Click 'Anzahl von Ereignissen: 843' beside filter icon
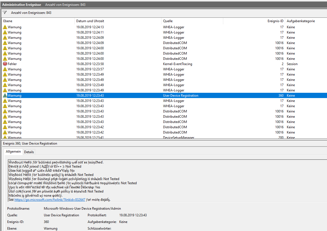This screenshot has width=327, height=231. pyautogui.click(x=31, y=13)
